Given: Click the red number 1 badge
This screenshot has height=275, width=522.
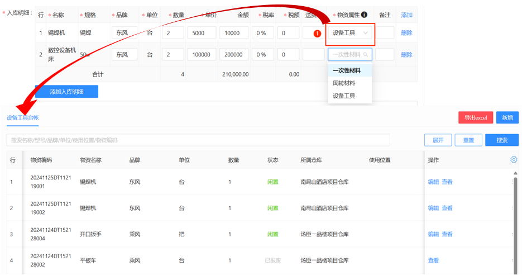Looking at the screenshot, I should [x=317, y=34].
